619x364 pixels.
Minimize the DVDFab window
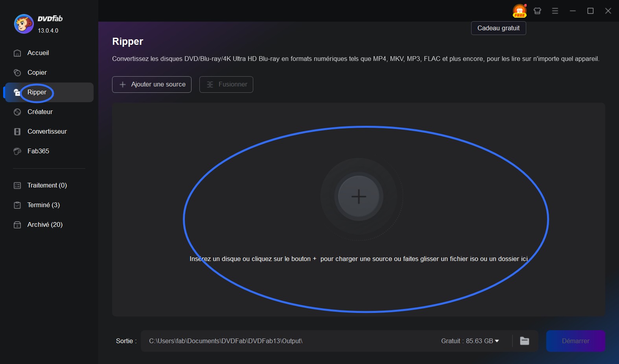tap(573, 11)
